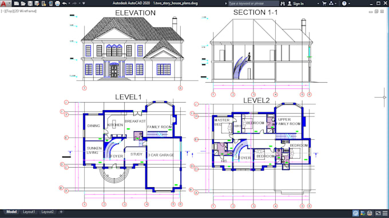Click the LEVEL1 title text

(128, 97)
